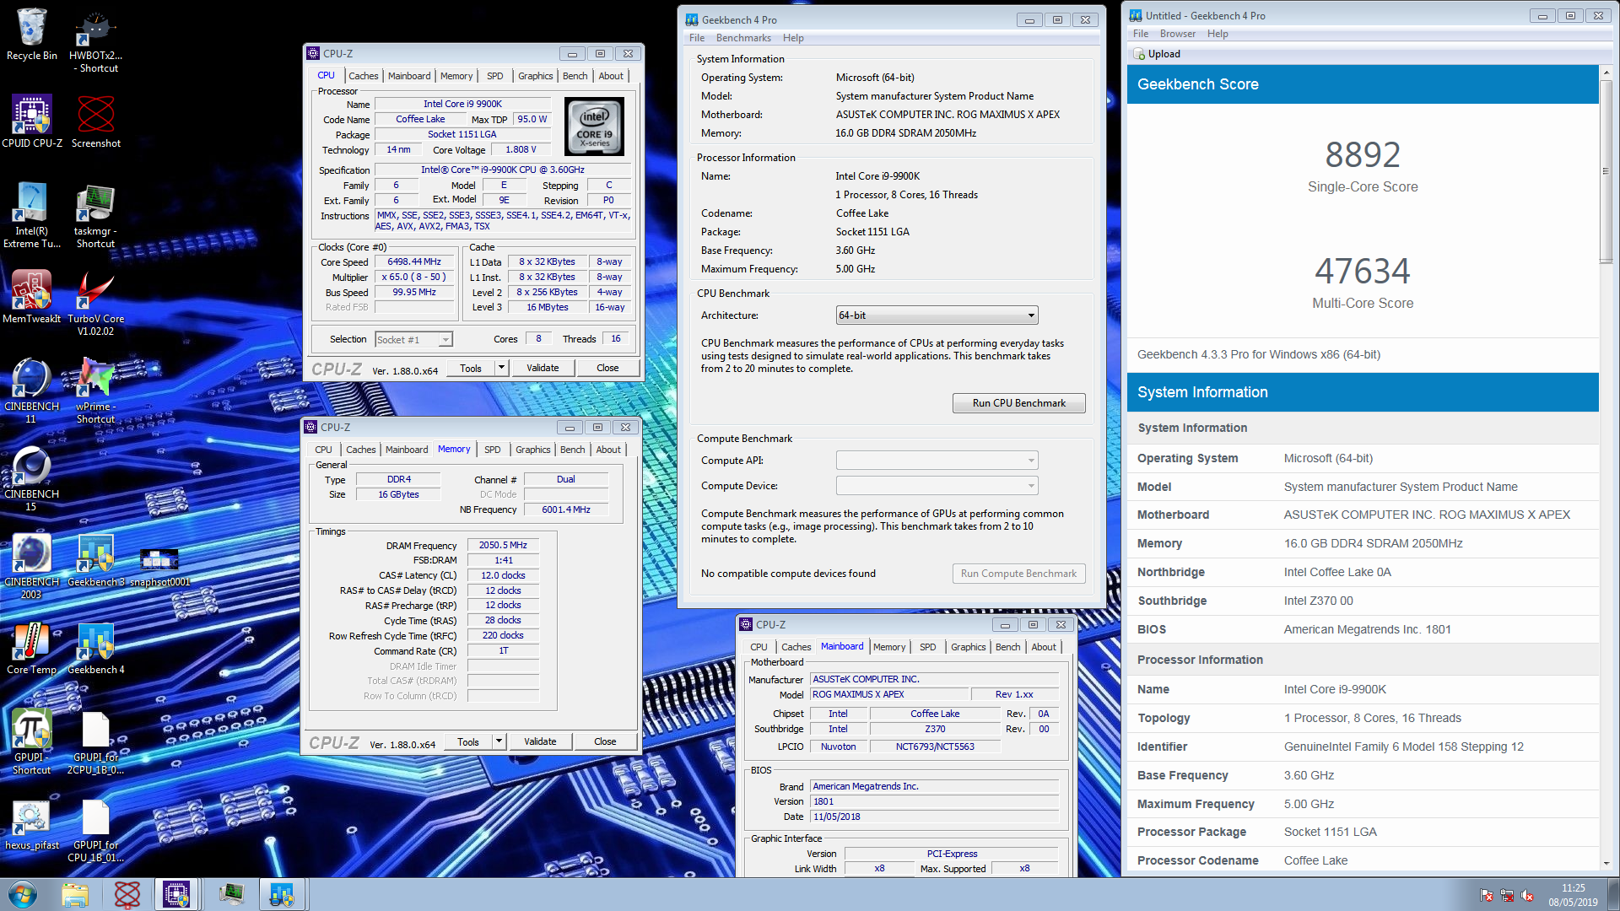This screenshot has width=1620, height=911.
Task: Click Close in the Memory CPU-Z window
Action: pos(605,741)
